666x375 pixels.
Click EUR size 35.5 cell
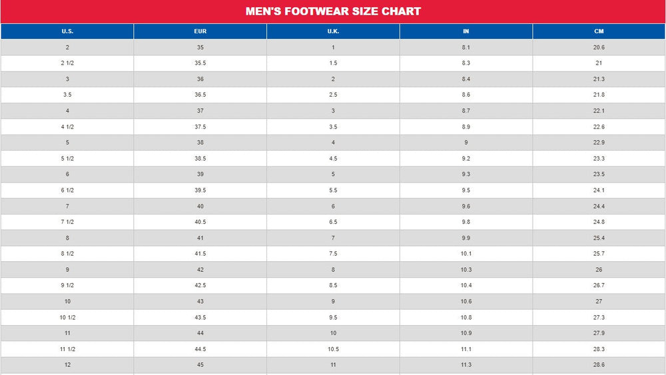click(x=200, y=63)
